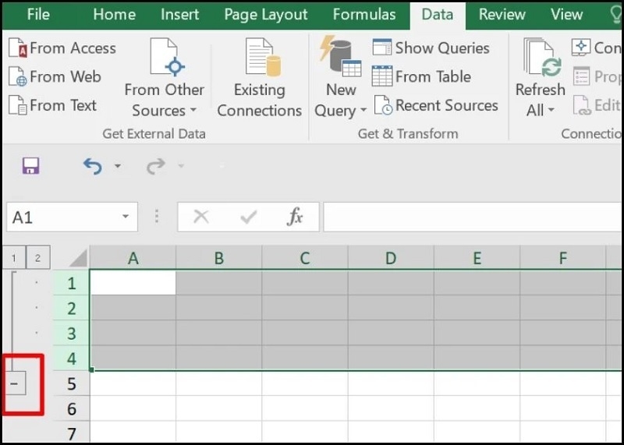Open the Name Box dropdown arrow
624x445 pixels.
click(124, 217)
